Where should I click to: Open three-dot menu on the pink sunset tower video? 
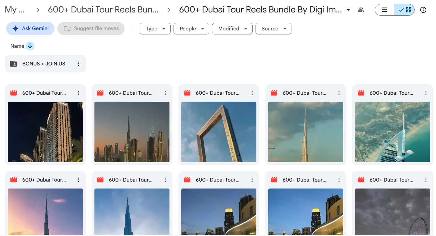coord(79,180)
